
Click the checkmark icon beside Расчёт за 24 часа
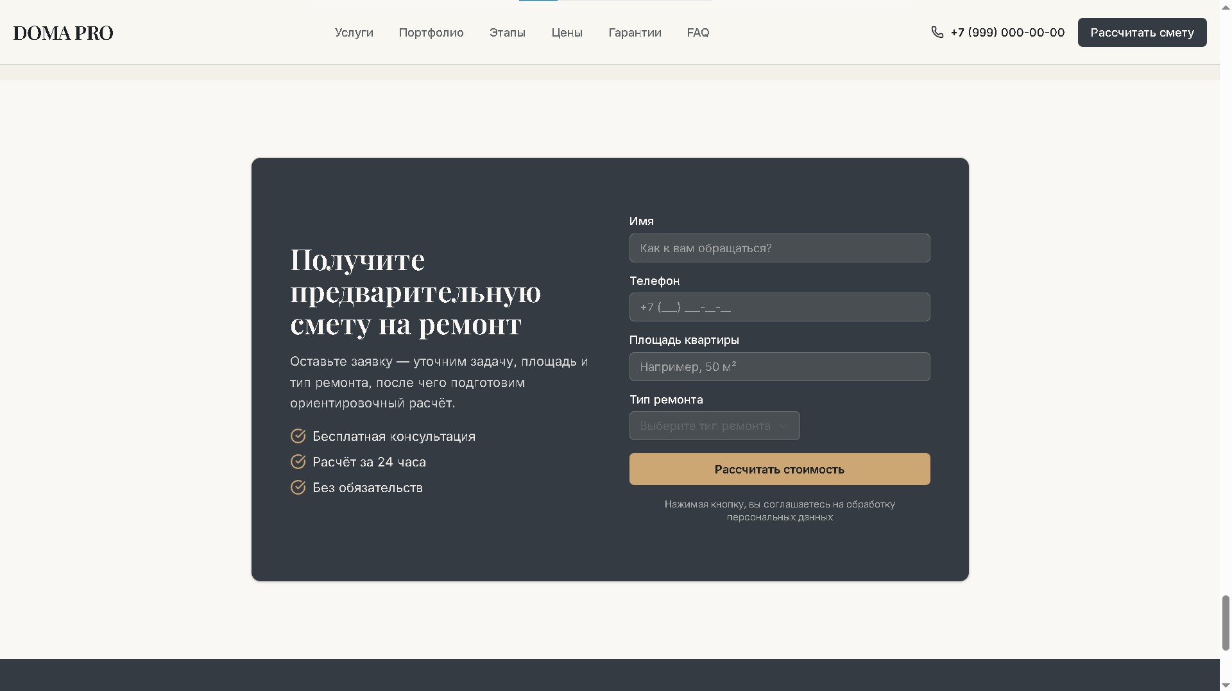(298, 462)
